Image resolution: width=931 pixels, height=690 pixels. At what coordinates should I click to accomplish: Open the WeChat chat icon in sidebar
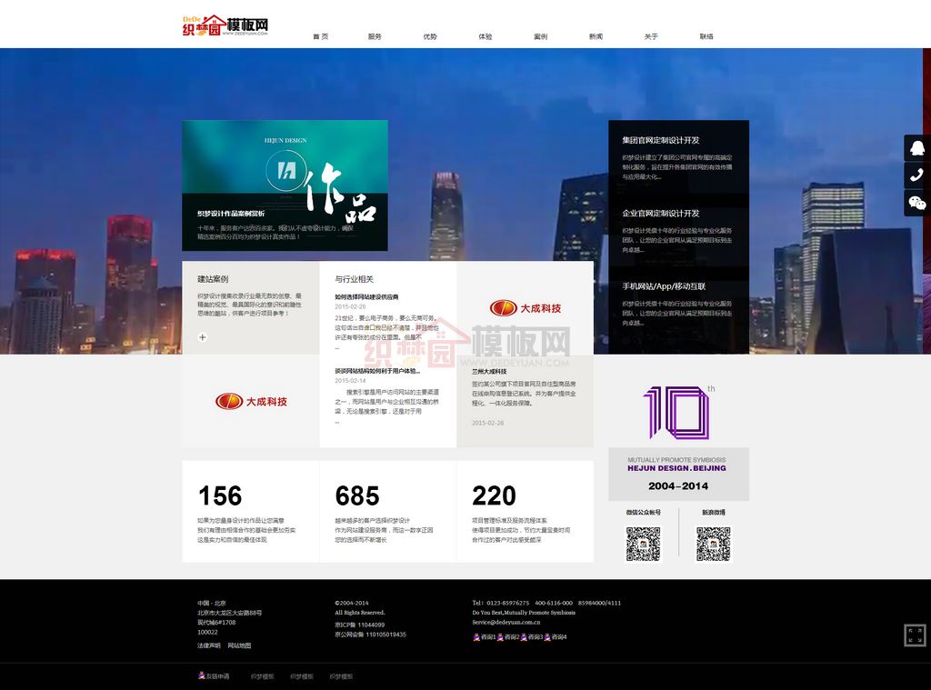916,203
